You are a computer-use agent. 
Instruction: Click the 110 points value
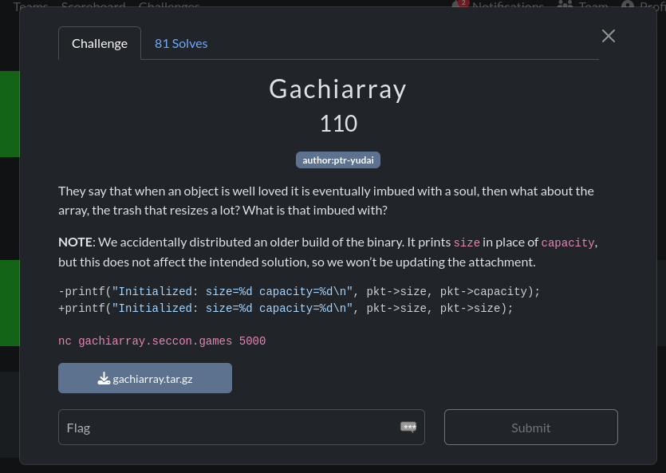pyautogui.click(x=338, y=124)
